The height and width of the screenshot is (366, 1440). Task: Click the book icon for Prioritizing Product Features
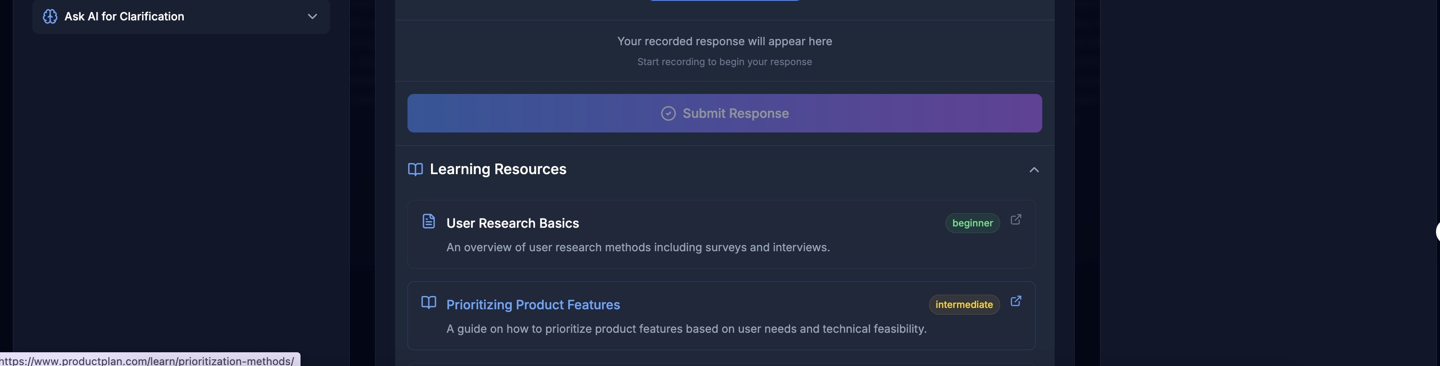tap(429, 302)
